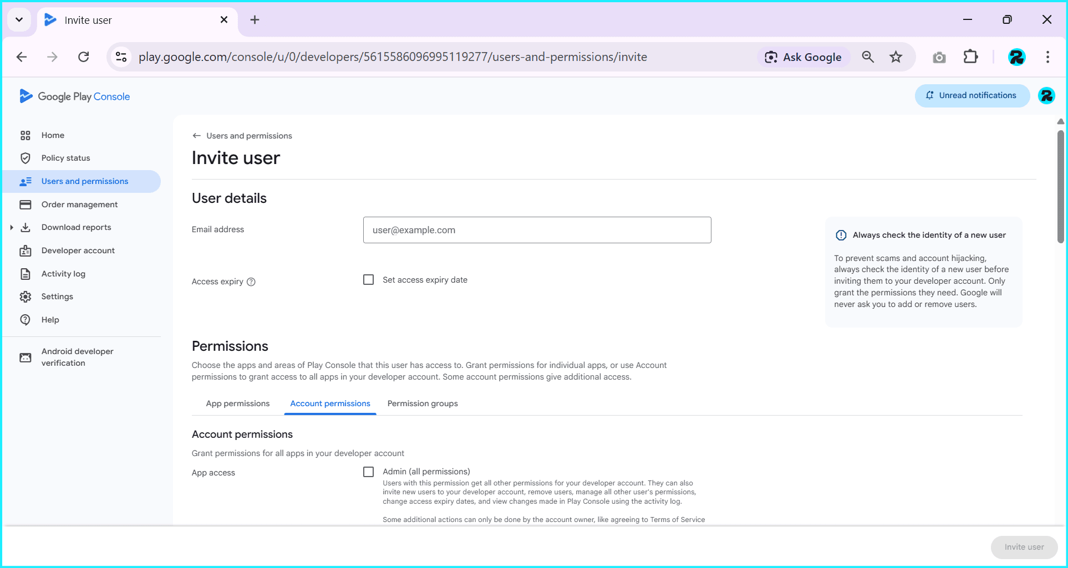
Task: Open Help in the sidebar
Action: click(x=82, y=320)
